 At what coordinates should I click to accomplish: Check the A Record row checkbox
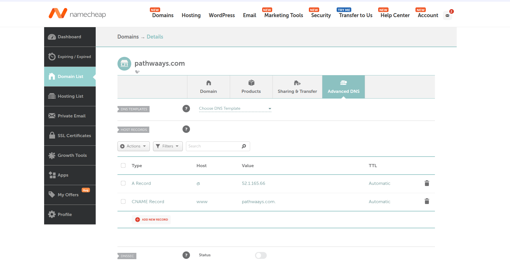(x=123, y=183)
